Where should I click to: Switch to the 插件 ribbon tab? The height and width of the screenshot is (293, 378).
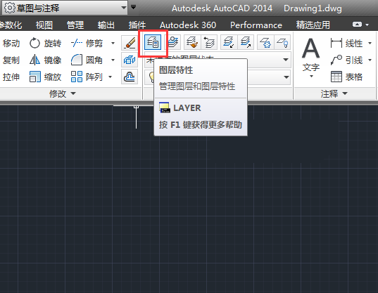(137, 25)
